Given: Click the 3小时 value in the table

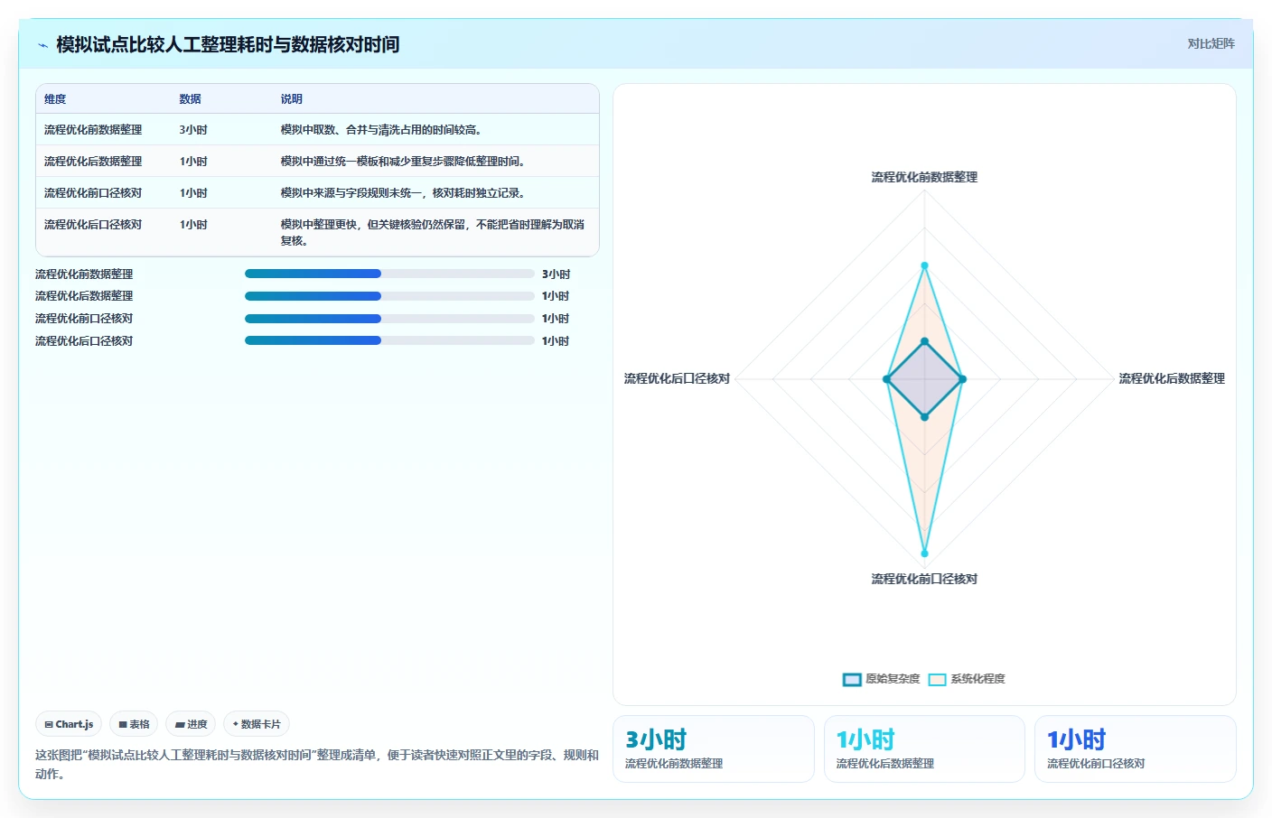Looking at the screenshot, I should 193,130.
